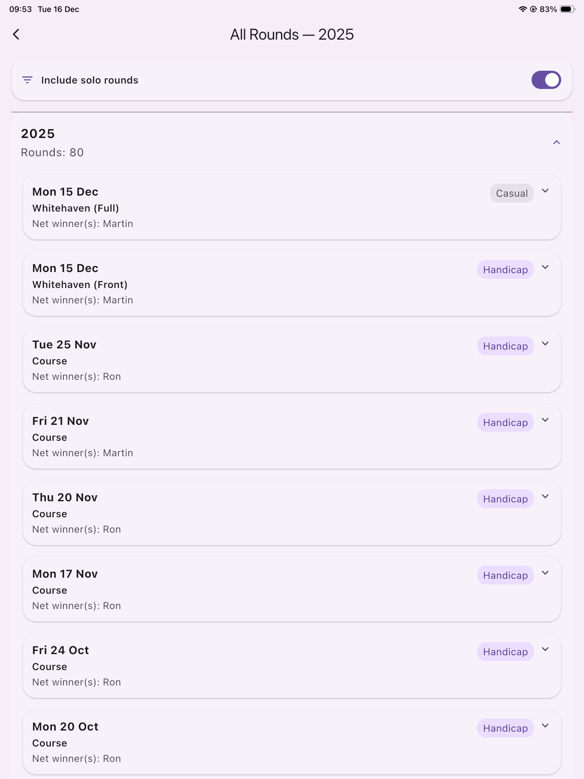Tap the Wi-Fi icon in status bar
Image resolution: width=584 pixels, height=779 pixels.
tap(523, 9)
